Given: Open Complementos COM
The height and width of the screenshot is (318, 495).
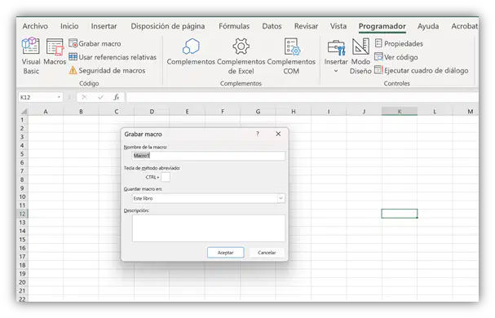Looking at the screenshot, I should point(291,56).
